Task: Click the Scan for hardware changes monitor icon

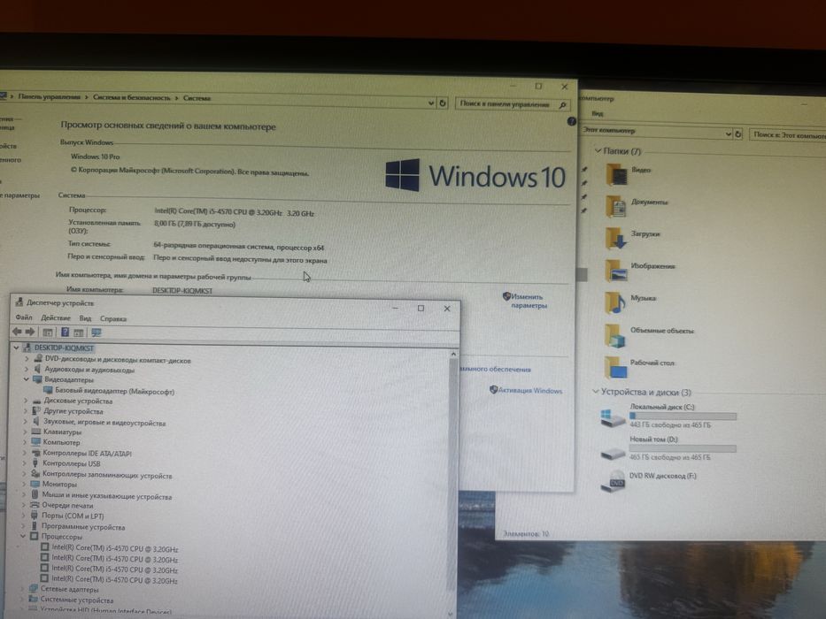Action: (x=96, y=332)
